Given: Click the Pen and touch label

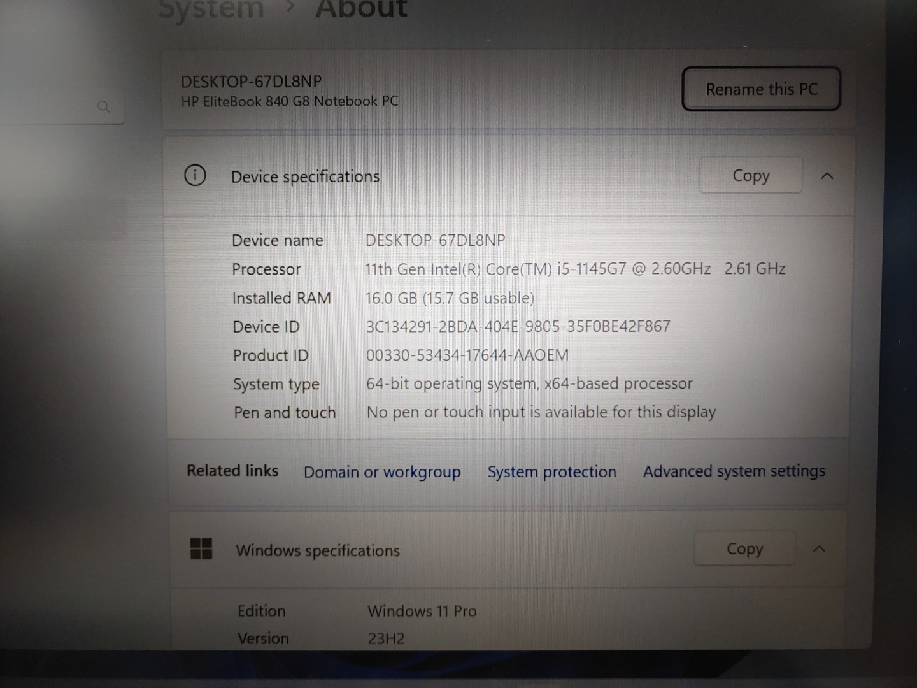Looking at the screenshot, I should point(285,413).
